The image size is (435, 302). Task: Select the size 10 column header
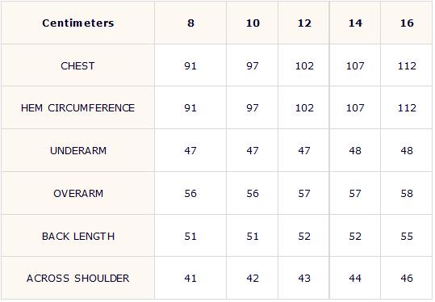253,23
